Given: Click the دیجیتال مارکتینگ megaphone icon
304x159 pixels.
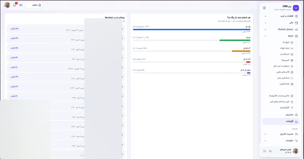Looking at the screenshot, I should click(296, 30).
